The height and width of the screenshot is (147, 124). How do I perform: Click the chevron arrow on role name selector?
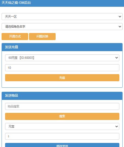[120, 27]
